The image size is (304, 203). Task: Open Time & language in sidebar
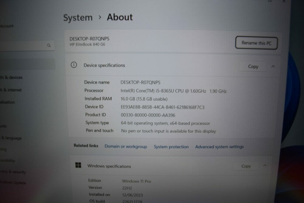point(11,138)
